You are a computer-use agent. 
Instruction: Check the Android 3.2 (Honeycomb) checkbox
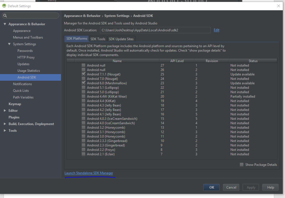pos(83,127)
